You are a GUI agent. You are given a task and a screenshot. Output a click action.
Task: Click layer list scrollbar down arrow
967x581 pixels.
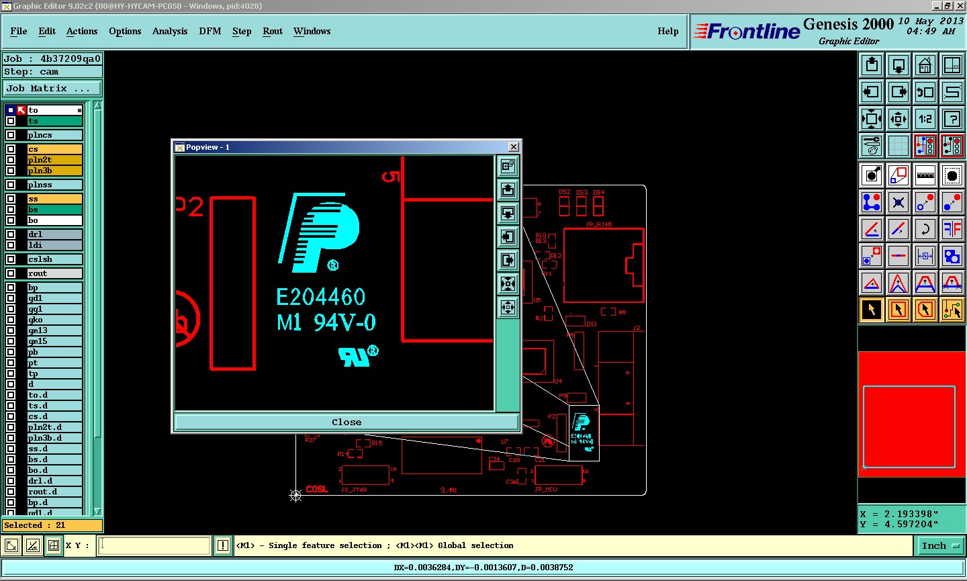point(97,511)
